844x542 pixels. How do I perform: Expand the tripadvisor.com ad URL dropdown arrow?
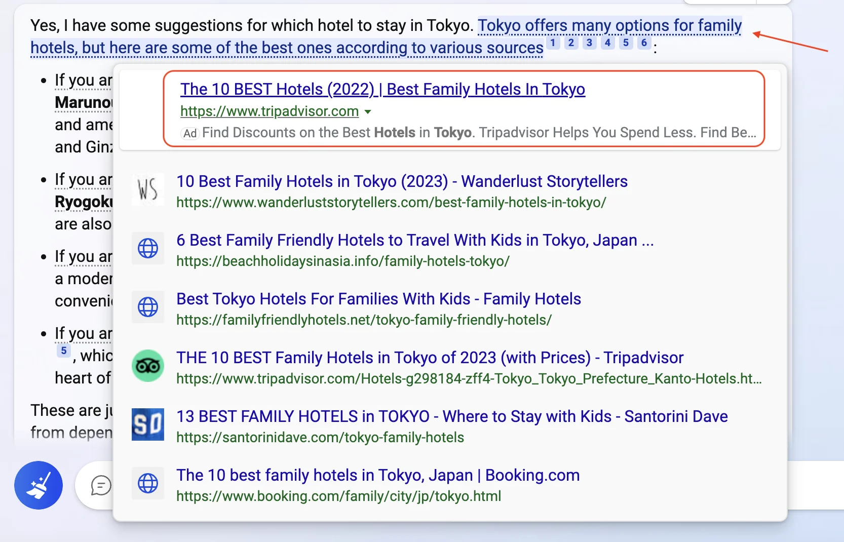coord(368,112)
